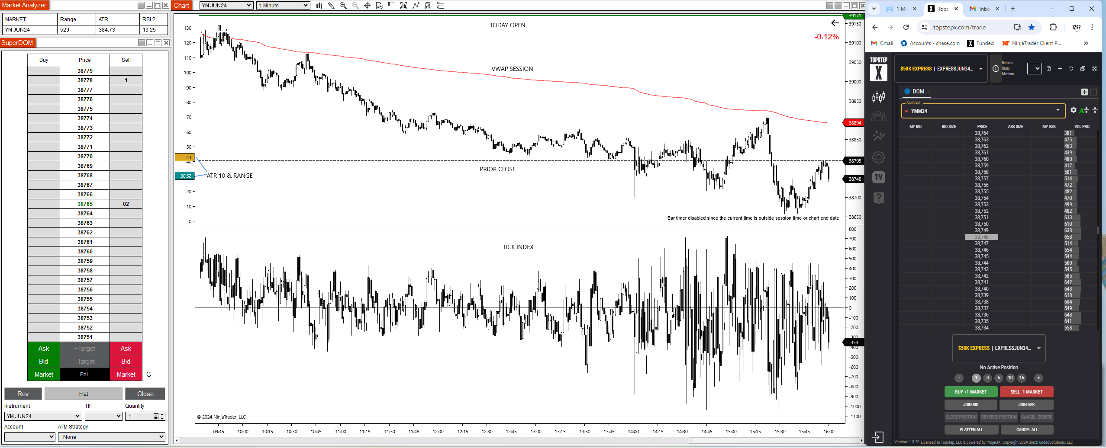Click JOIN BID button
Image resolution: width=1106 pixels, height=448 pixels.
971,405
